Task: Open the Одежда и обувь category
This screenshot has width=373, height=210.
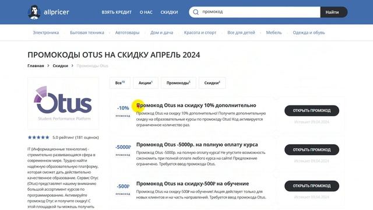Action: [x=309, y=33]
